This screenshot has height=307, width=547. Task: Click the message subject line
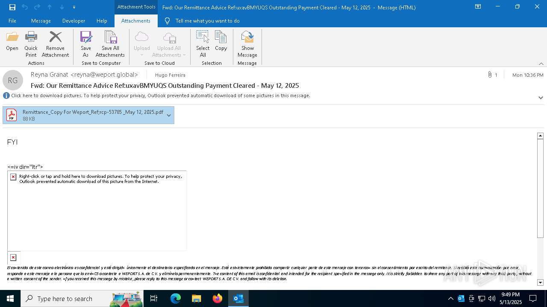pos(165,85)
